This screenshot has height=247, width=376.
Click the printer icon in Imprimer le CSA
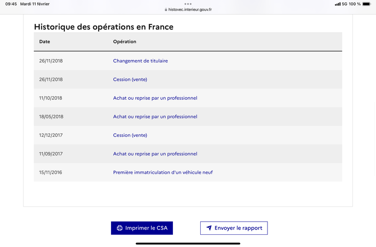(119, 228)
